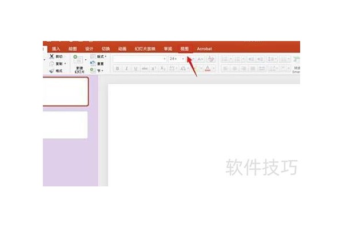Viewport: 343px width, 228px height.
Task: Expand the font name dropdown arrow
Action: (x=165, y=59)
